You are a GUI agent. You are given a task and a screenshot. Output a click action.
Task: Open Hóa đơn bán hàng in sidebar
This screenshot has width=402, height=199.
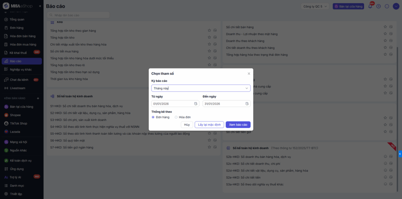pos(22,36)
